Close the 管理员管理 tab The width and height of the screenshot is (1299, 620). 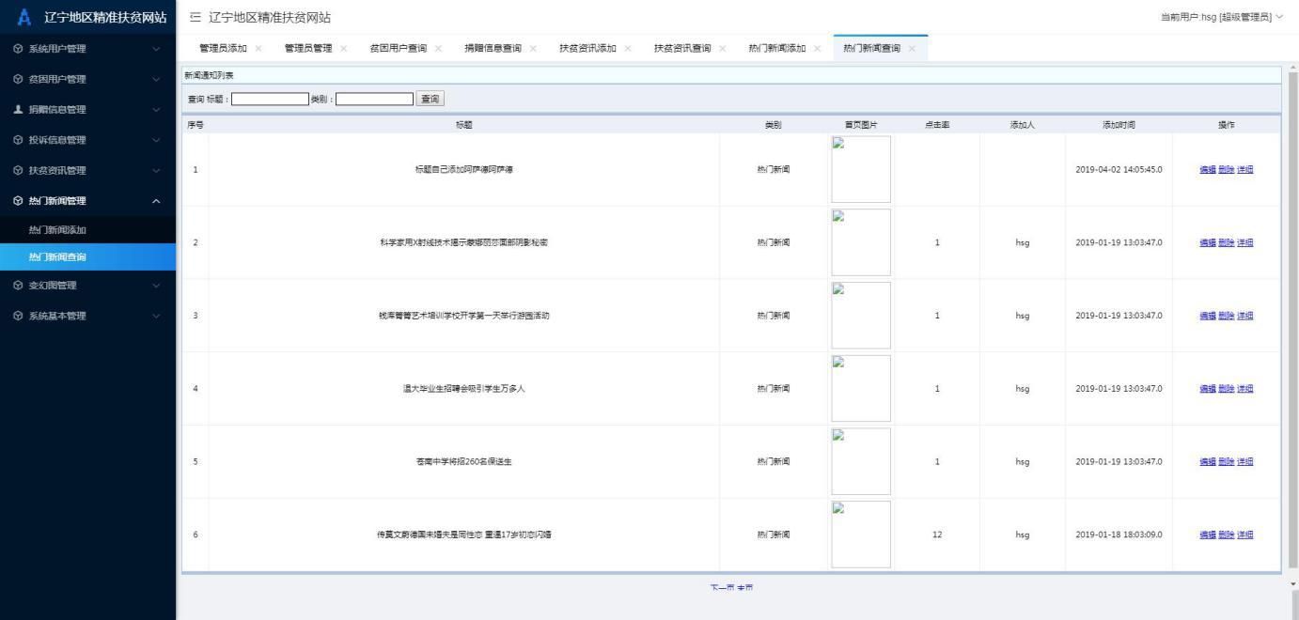click(343, 49)
